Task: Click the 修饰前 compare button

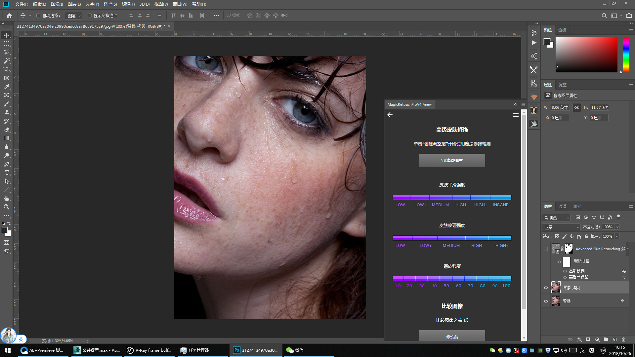Action: (452, 337)
